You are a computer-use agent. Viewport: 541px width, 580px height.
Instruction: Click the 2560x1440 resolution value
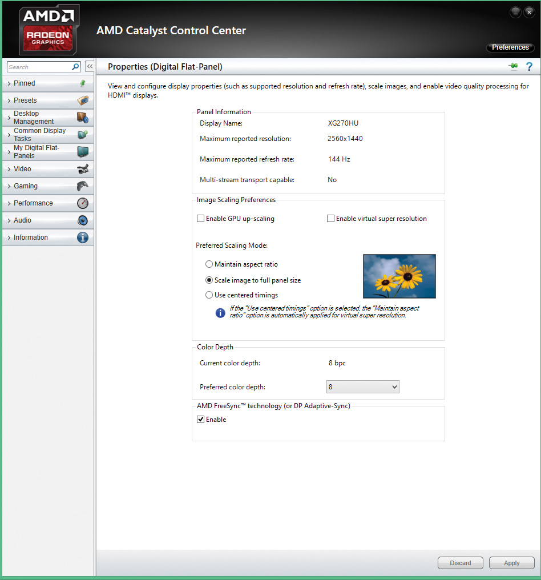pyautogui.click(x=345, y=139)
